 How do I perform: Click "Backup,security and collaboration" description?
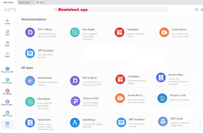point(180,124)
